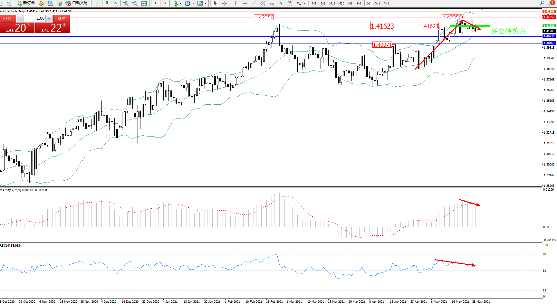Select the trendline drawing tool
Viewport: 557px width, 304px height.
tap(254, 3)
